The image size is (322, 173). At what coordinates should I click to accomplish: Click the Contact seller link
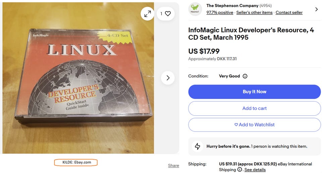point(289,12)
